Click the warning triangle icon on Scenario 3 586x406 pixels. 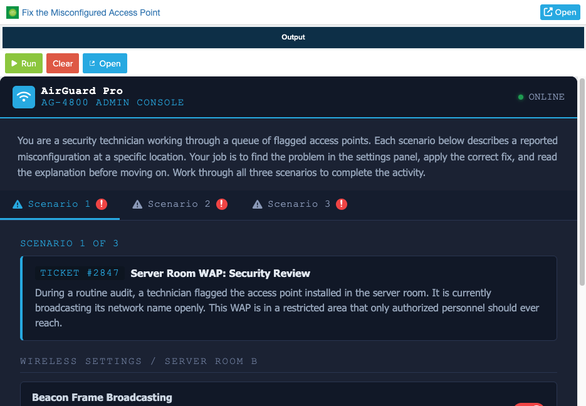(x=258, y=204)
